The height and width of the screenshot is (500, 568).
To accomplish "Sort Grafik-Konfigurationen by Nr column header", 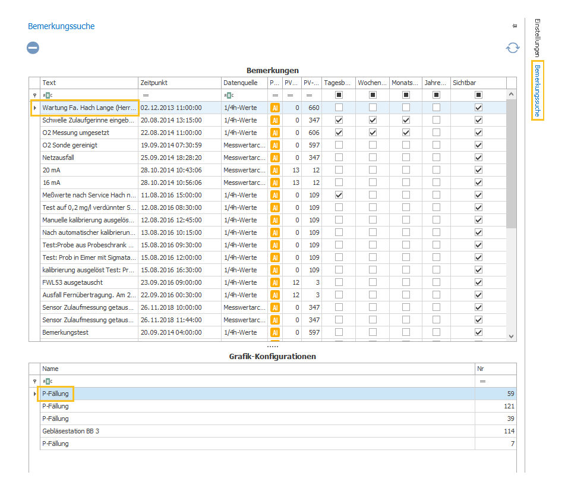I will pos(496,369).
